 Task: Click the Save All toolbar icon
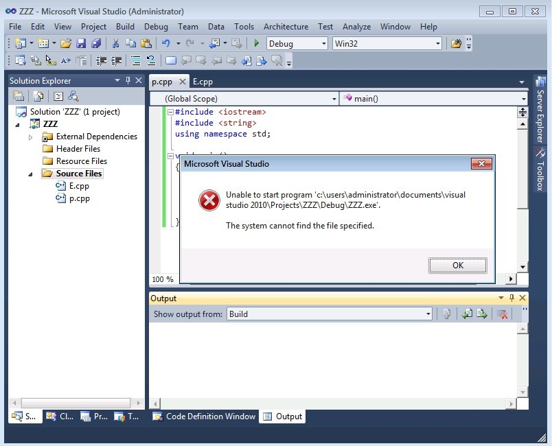click(x=95, y=43)
